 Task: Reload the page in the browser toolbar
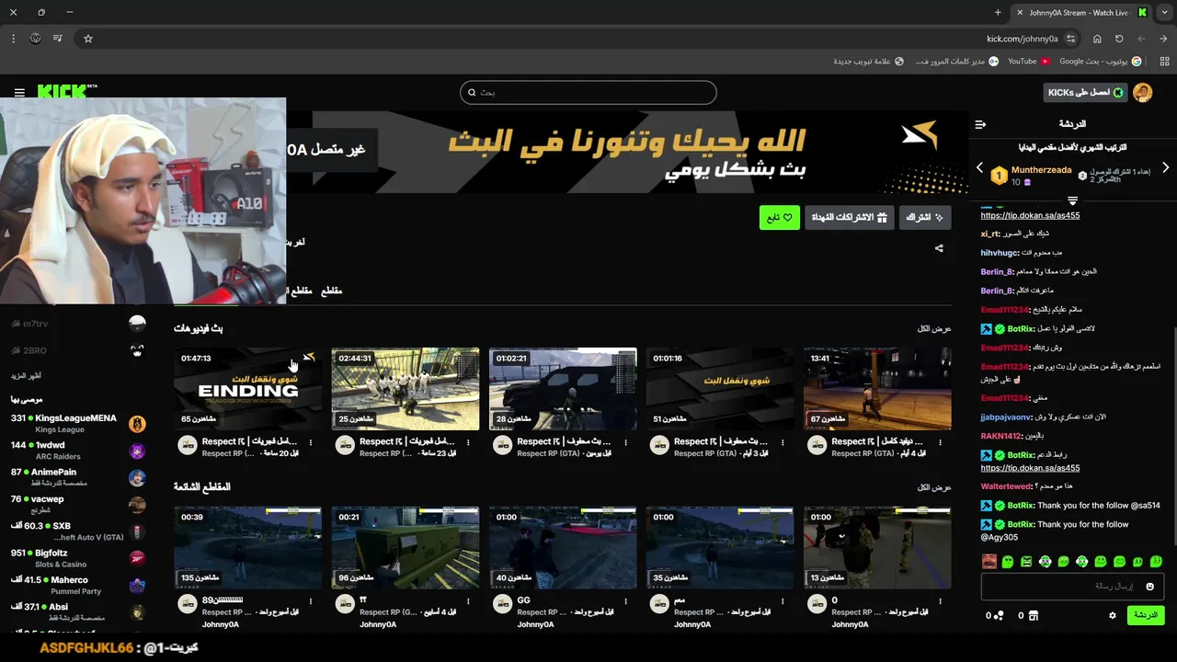click(x=1119, y=39)
